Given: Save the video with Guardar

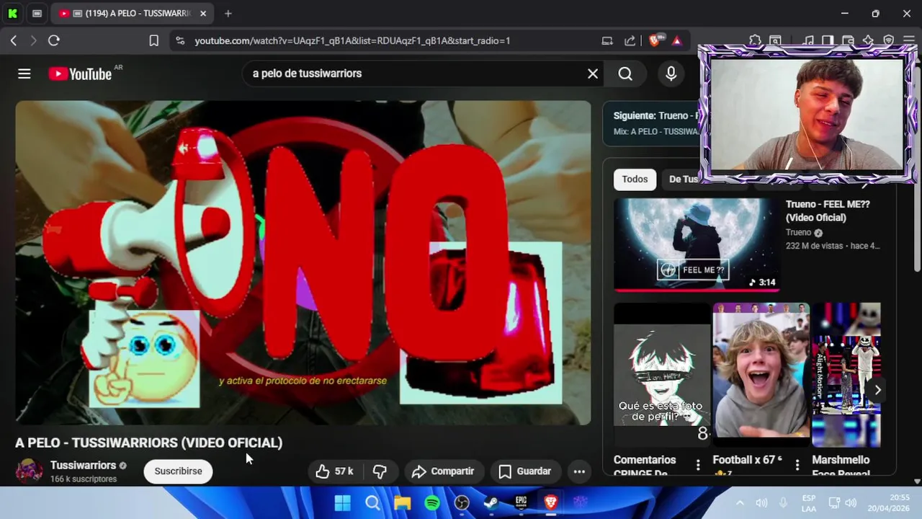Looking at the screenshot, I should (x=525, y=471).
